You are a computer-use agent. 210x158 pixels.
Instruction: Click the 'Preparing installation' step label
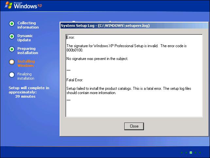tap(28, 50)
